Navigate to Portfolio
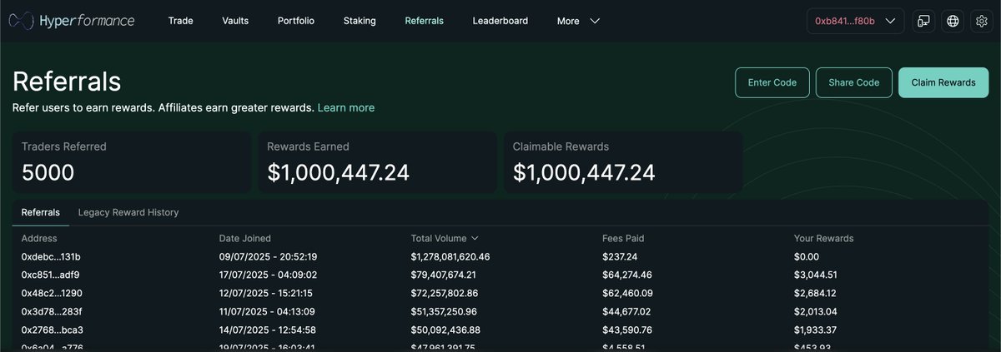The width and height of the screenshot is (1001, 352). point(296,21)
